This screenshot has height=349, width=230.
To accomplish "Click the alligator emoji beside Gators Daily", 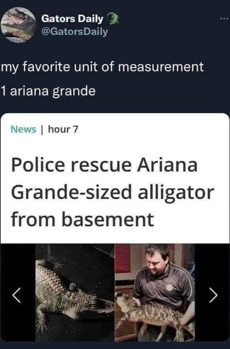I will 113,19.
